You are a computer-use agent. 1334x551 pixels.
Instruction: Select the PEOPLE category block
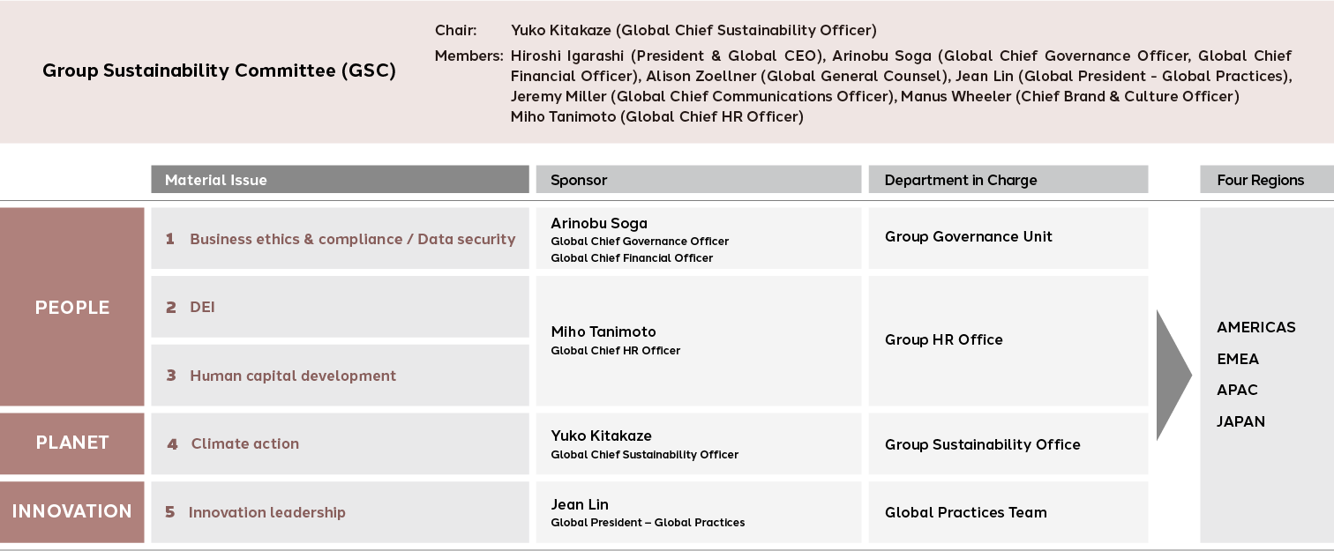pyautogui.click(x=72, y=307)
